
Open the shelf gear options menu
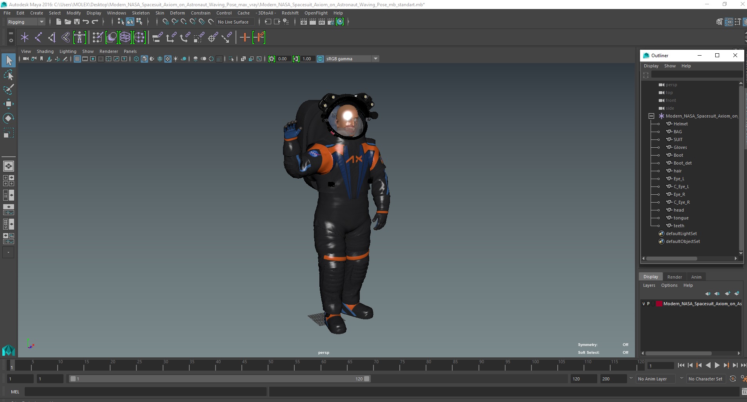point(11,40)
